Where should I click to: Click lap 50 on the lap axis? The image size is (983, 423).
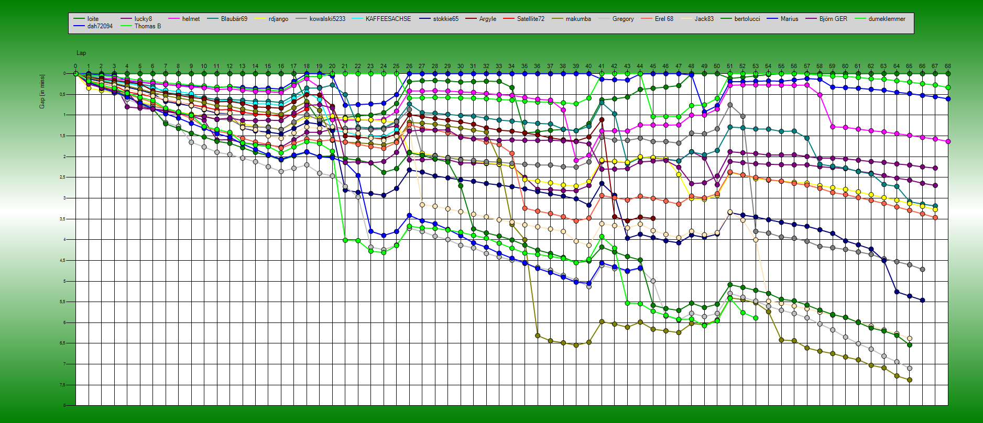point(717,66)
